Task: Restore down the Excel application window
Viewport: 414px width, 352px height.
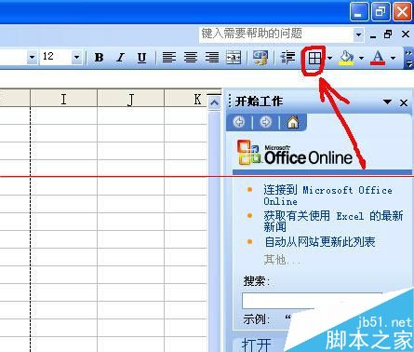Action: (x=381, y=12)
